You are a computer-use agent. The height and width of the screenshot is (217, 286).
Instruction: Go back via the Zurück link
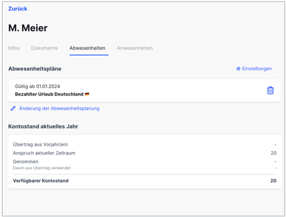18,9
